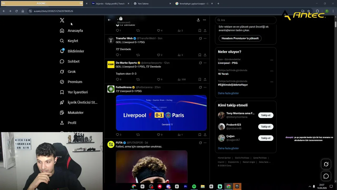Reload the page in Chrome

pyautogui.click(x=16, y=11)
